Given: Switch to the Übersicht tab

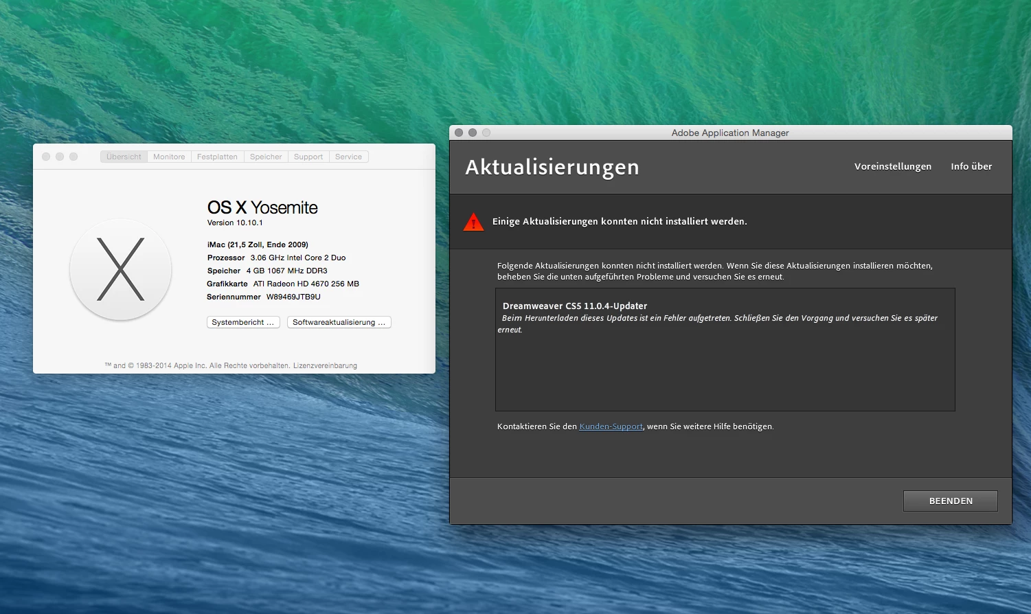Looking at the screenshot, I should (124, 157).
